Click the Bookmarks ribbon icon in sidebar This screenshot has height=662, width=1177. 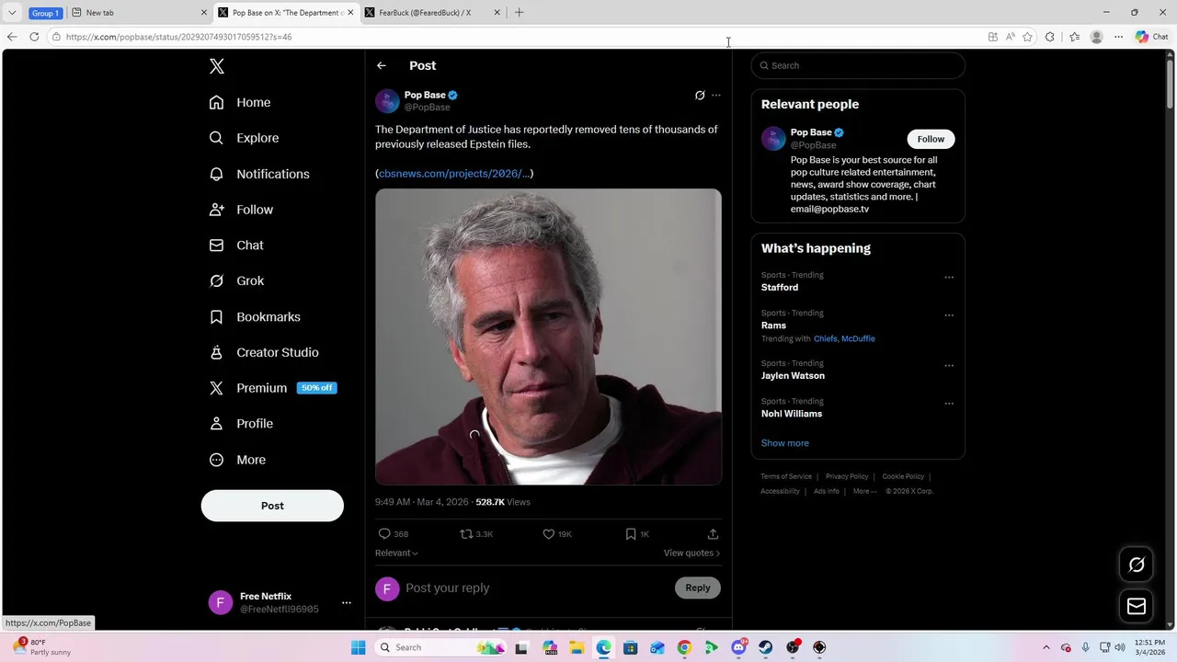click(x=216, y=316)
